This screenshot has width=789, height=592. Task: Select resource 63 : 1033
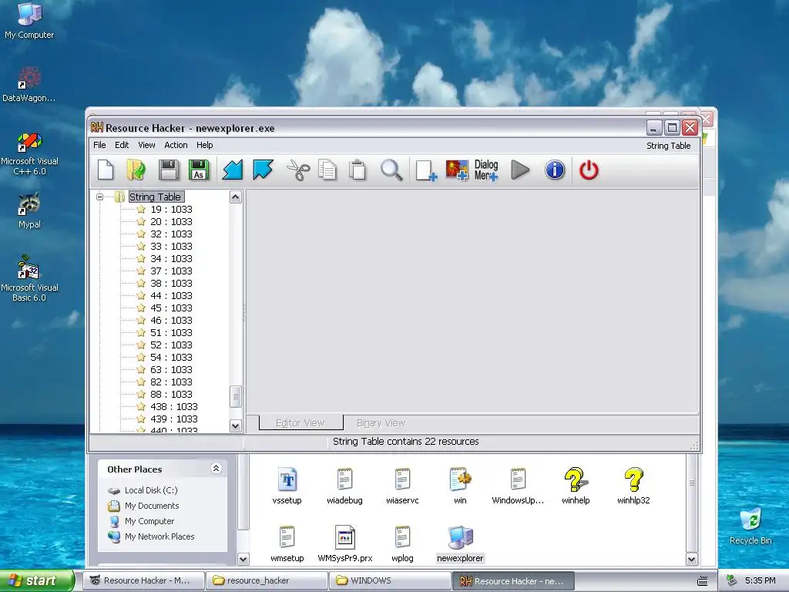coord(171,369)
